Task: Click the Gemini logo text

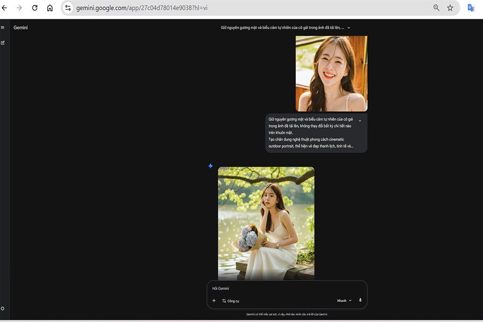Action: (x=20, y=27)
